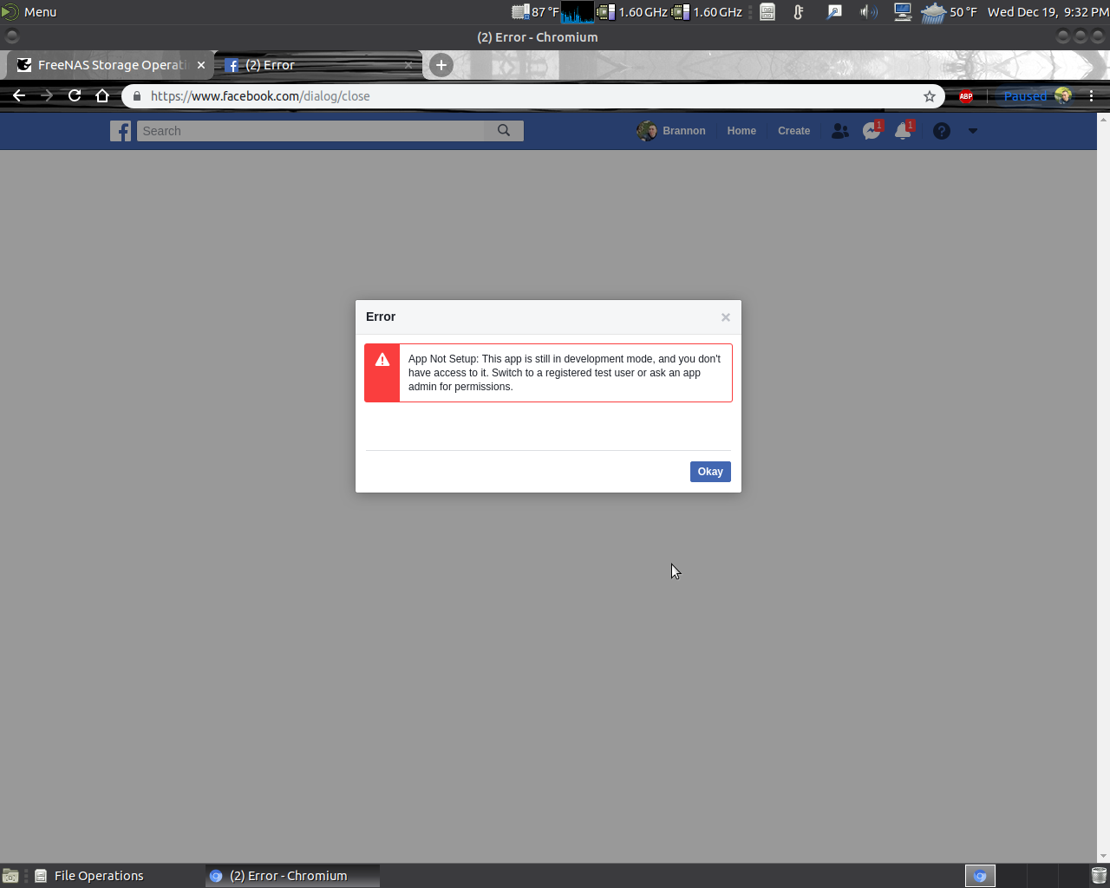Viewport: 1110px width, 888px height.
Task: Go to Facebook Home
Action: tap(741, 131)
